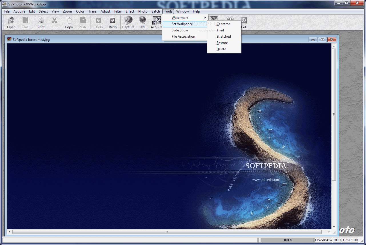Open the Window menu
The width and height of the screenshot is (366, 245).
pos(183,11)
